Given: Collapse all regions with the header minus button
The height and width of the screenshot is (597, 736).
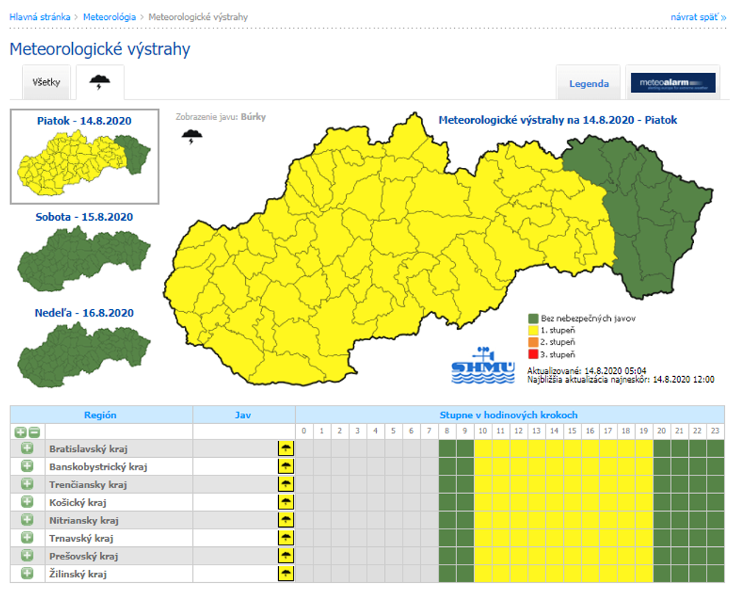Looking at the screenshot, I should pos(34,432).
